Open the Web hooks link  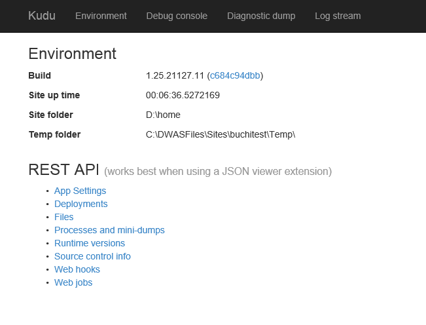77,269
